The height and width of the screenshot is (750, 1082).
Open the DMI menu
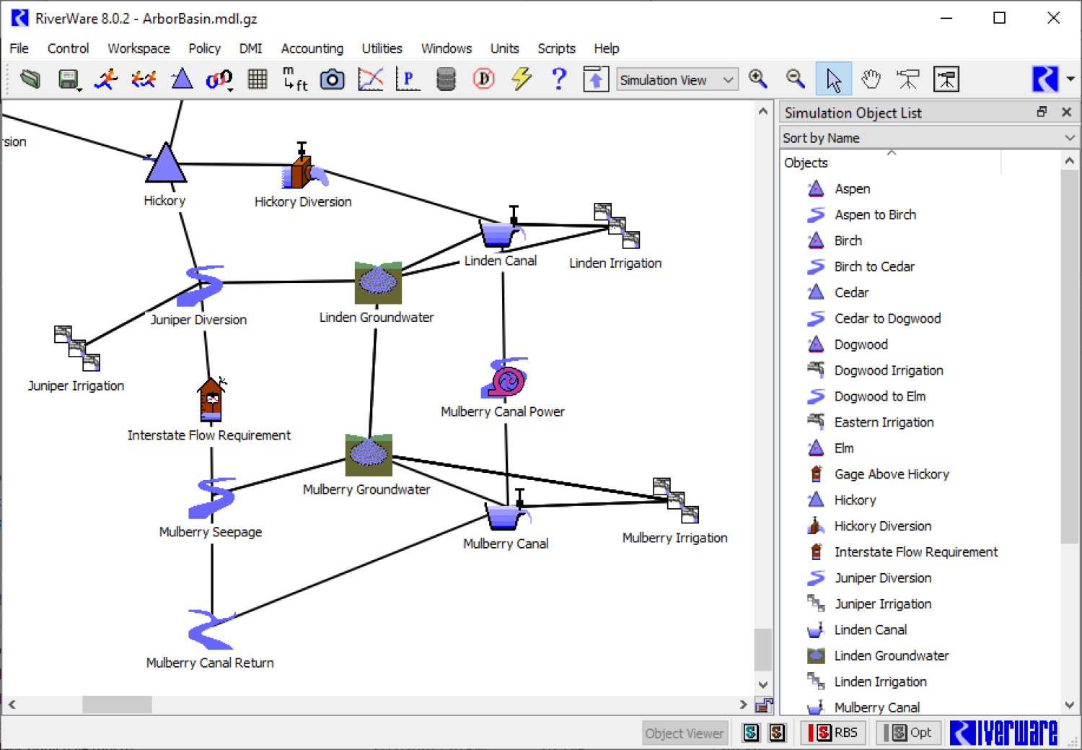tap(250, 48)
